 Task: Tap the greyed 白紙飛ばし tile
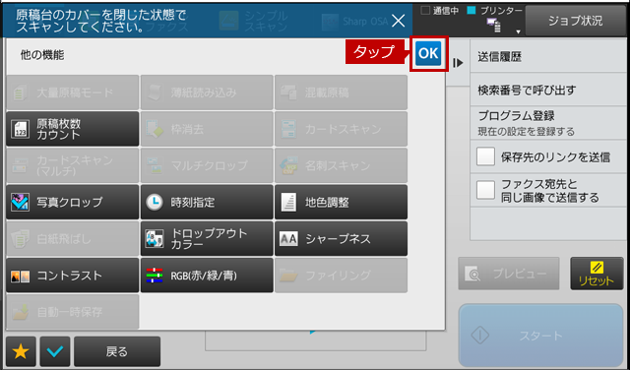(x=72, y=239)
